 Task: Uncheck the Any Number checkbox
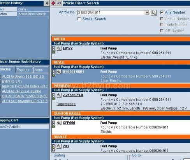click(x=162, y=12)
